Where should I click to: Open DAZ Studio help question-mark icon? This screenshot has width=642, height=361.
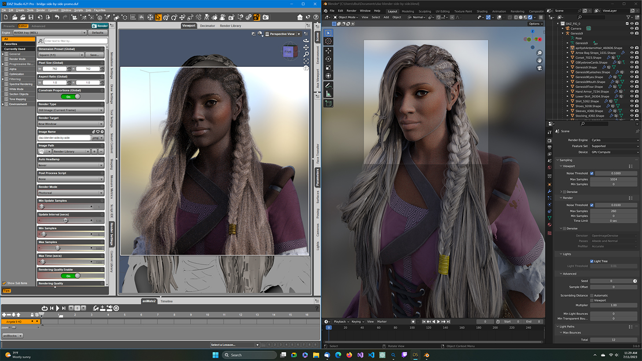316,17
